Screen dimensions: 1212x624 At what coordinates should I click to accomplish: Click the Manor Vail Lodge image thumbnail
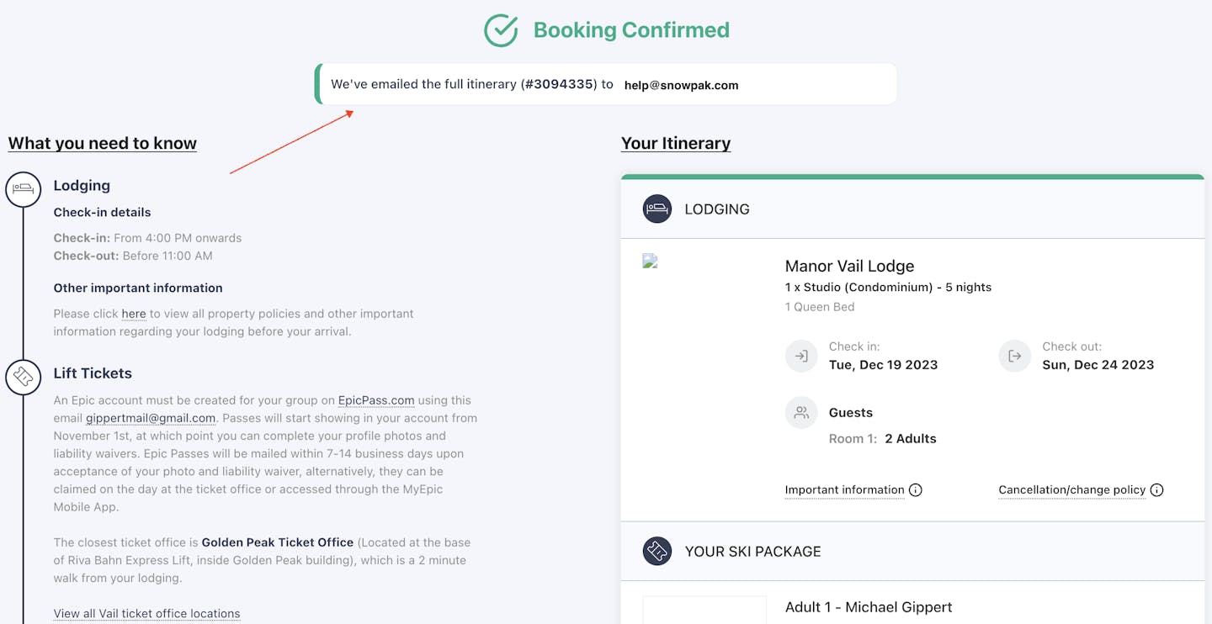tap(650, 262)
